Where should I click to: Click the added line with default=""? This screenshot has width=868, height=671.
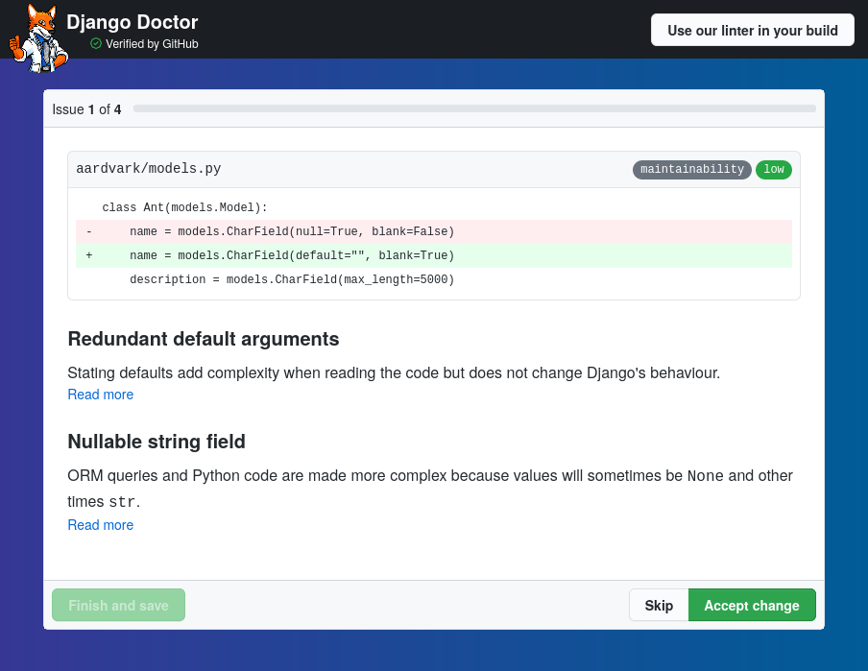(434, 255)
